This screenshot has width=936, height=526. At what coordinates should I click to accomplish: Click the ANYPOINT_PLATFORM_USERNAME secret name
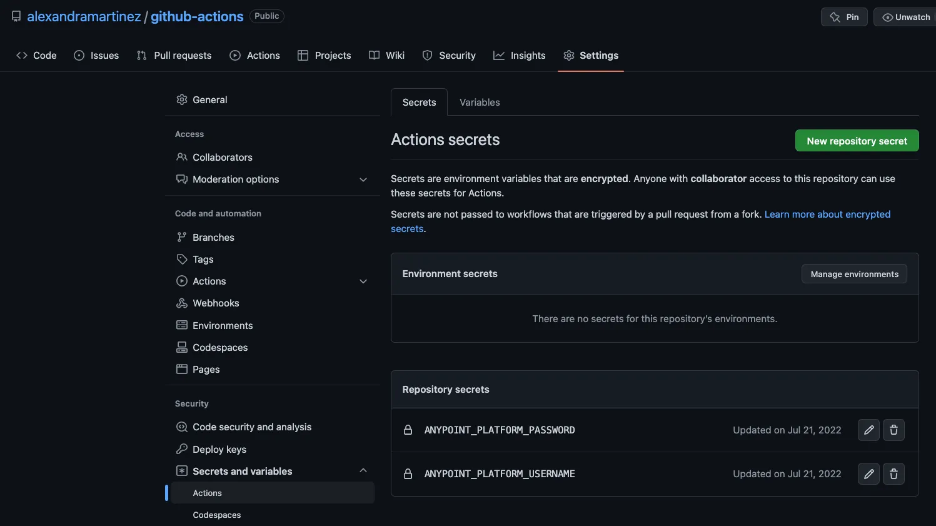(500, 473)
